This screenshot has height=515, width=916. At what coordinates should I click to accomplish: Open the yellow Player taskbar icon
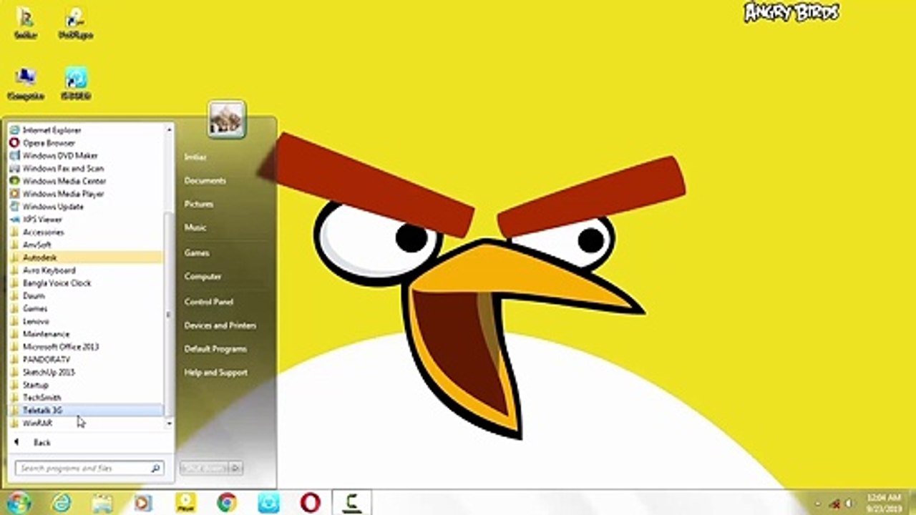[186, 503]
